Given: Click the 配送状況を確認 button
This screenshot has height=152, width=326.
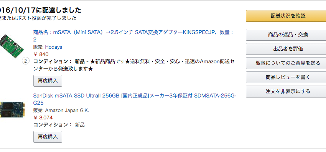Looking at the screenshot, I should pyautogui.click(x=286, y=16).
